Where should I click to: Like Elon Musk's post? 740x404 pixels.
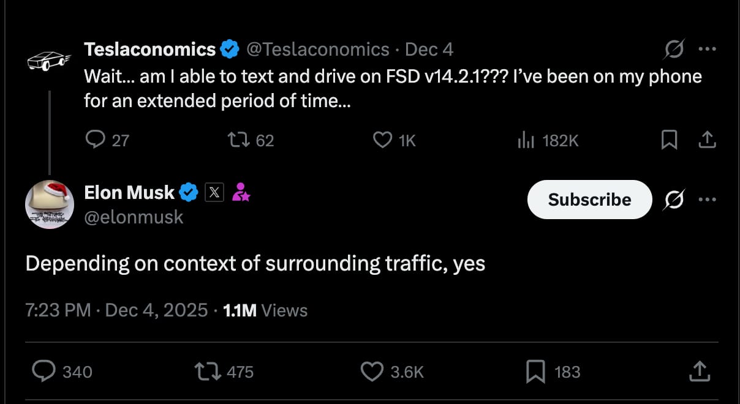point(372,372)
